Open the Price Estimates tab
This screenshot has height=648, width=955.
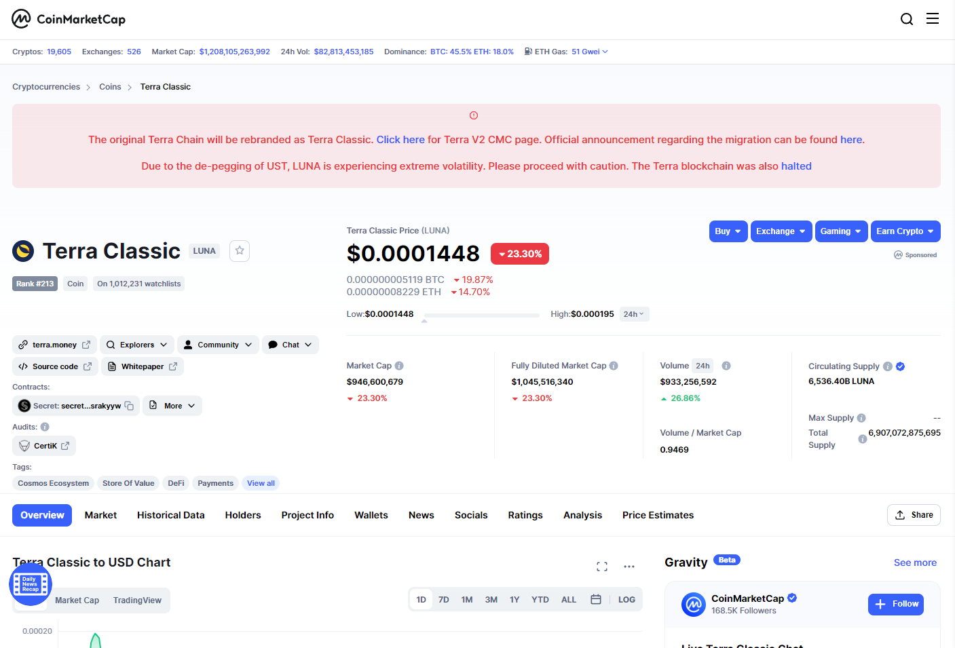click(658, 515)
